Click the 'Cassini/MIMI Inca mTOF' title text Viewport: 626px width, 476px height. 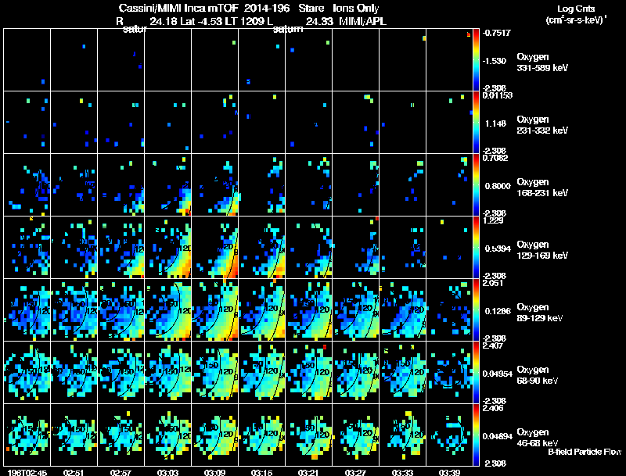[x=179, y=9]
